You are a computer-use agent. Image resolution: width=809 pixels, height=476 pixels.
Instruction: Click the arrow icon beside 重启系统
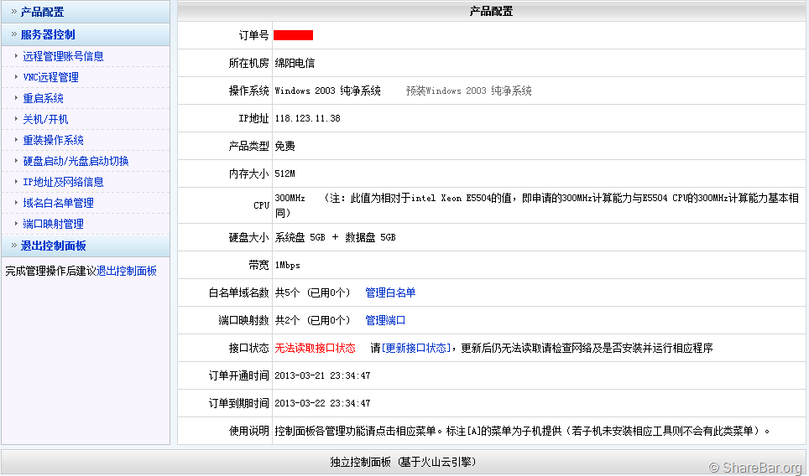pos(16,98)
